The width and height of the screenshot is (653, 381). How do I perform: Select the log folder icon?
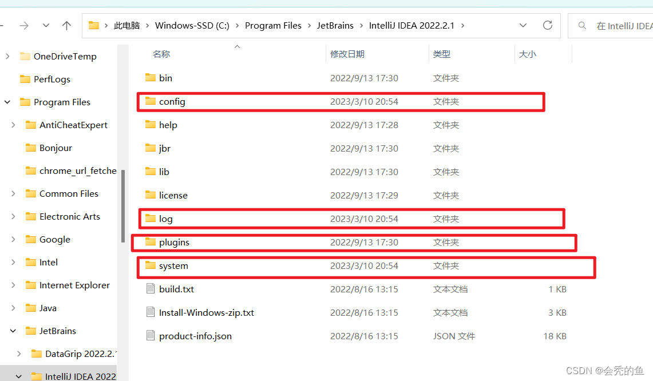tap(151, 218)
